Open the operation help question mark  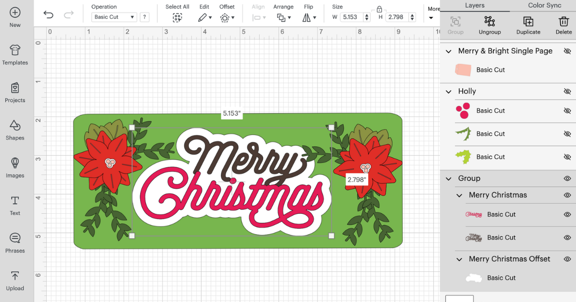point(144,17)
